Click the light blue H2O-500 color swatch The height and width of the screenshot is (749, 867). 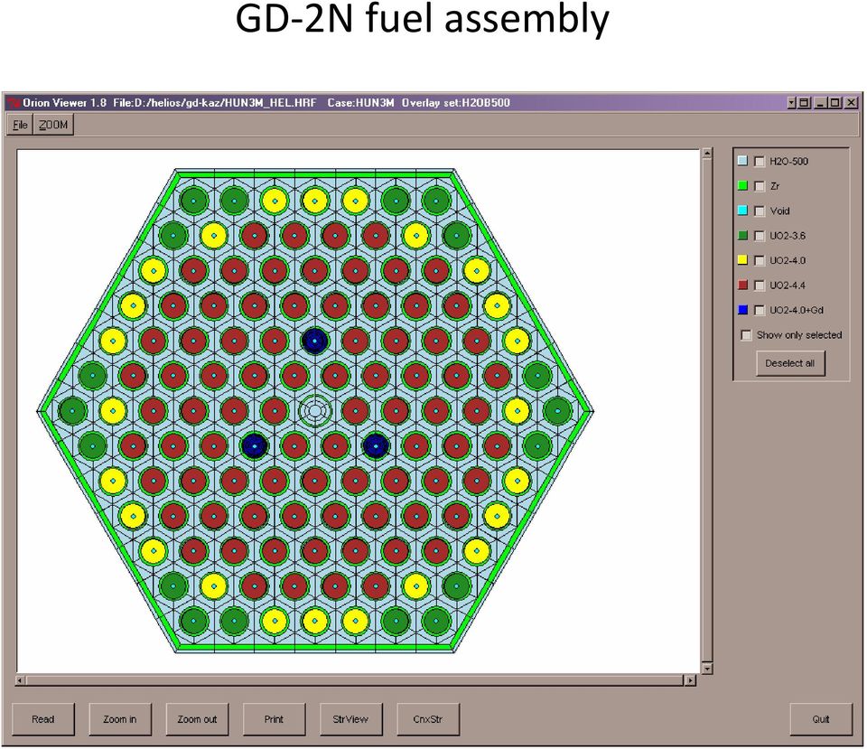pyautogui.click(x=742, y=161)
